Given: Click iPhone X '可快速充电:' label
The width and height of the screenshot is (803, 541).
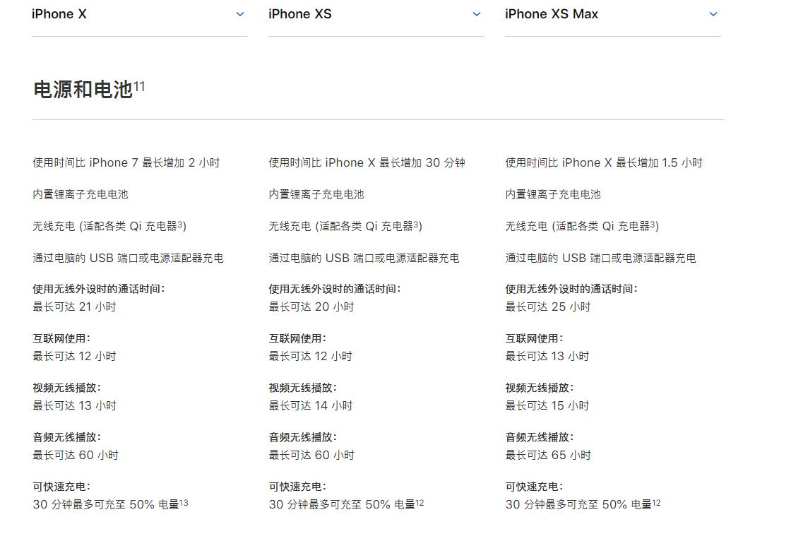Looking at the screenshot, I should click(61, 487).
